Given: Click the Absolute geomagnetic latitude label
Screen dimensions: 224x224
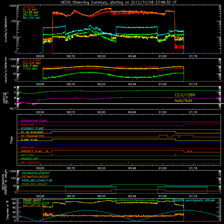Looking at the screenshot, I should (193, 200).
